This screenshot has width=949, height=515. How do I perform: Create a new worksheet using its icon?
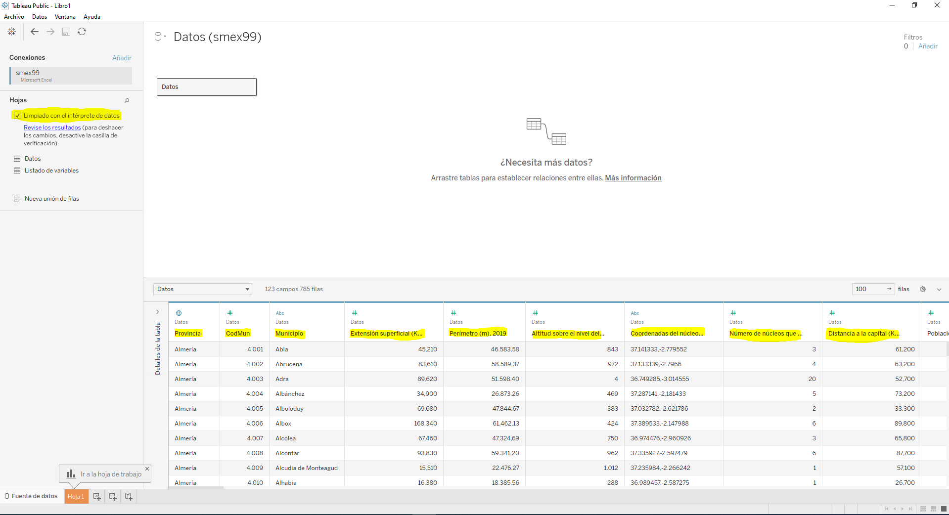pyautogui.click(x=97, y=496)
